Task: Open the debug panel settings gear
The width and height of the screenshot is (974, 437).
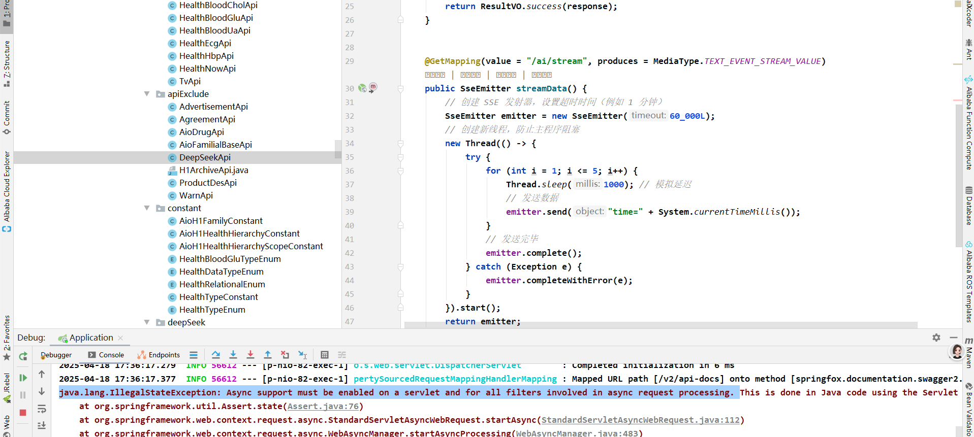Action: pos(936,338)
